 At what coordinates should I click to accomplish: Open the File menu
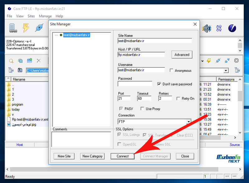pos(9,16)
